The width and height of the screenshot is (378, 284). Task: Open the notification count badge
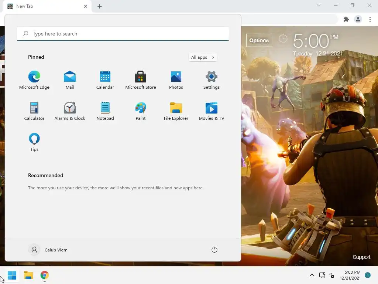tap(368, 275)
